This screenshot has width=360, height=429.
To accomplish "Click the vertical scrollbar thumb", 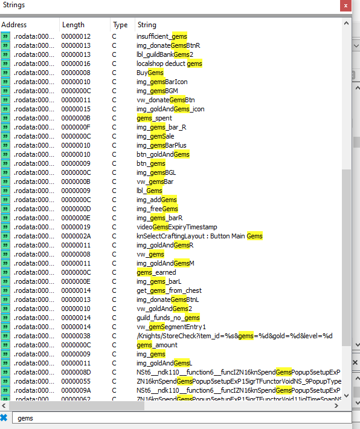I will [346, 257].
